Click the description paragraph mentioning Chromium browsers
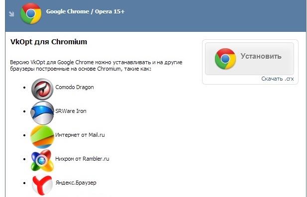The image size is (307, 197). point(96,66)
